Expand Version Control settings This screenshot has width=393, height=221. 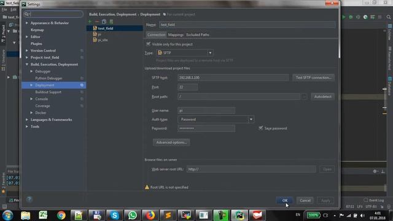pos(27,50)
